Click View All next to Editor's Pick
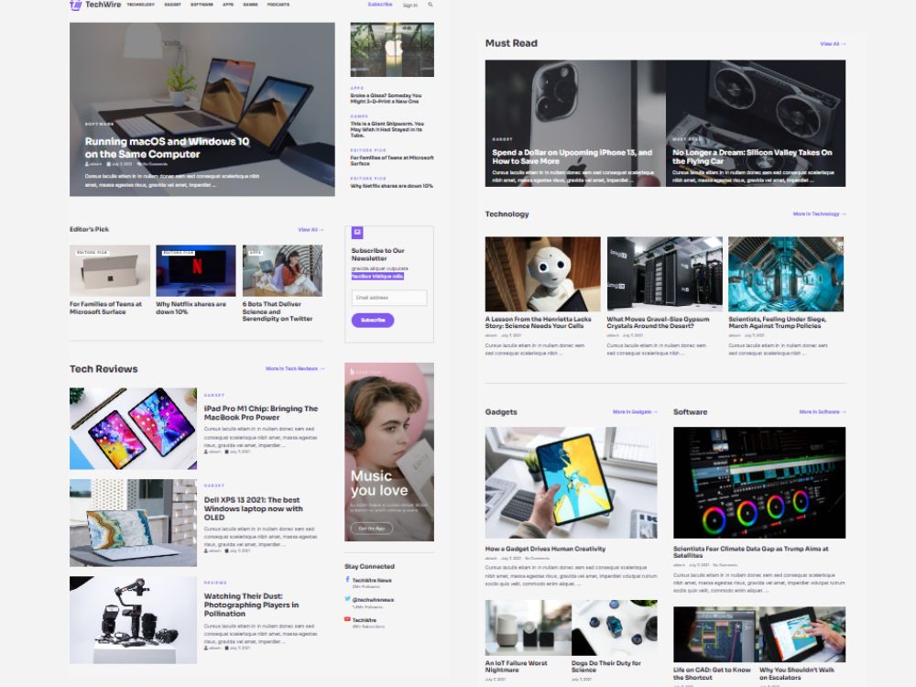The height and width of the screenshot is (687, 916). (311, 230)
